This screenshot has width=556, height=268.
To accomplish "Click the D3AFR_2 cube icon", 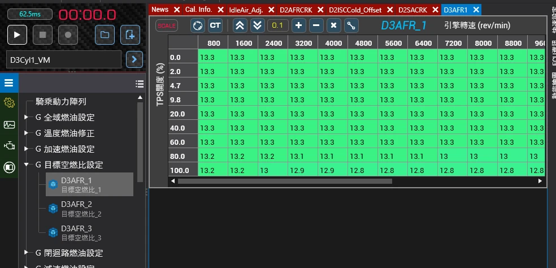I will coord(53,209).
